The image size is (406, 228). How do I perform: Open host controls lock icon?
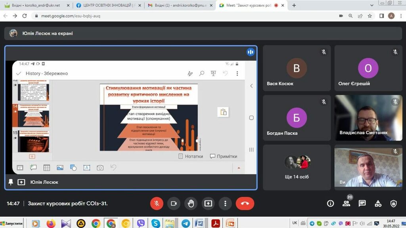(x=393, y=203)
